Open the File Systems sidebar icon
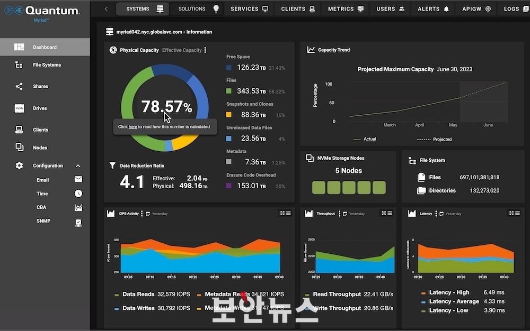Viewport: 530px width, 331px height. [19, 65]
